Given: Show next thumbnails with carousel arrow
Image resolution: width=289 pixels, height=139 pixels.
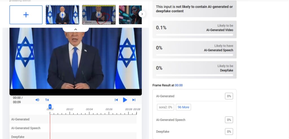Looking at the screenshot, I should pos(142,14).
